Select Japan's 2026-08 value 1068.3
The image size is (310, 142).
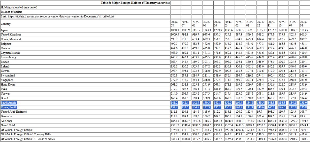pyautogui.click(x=175, y=30)
